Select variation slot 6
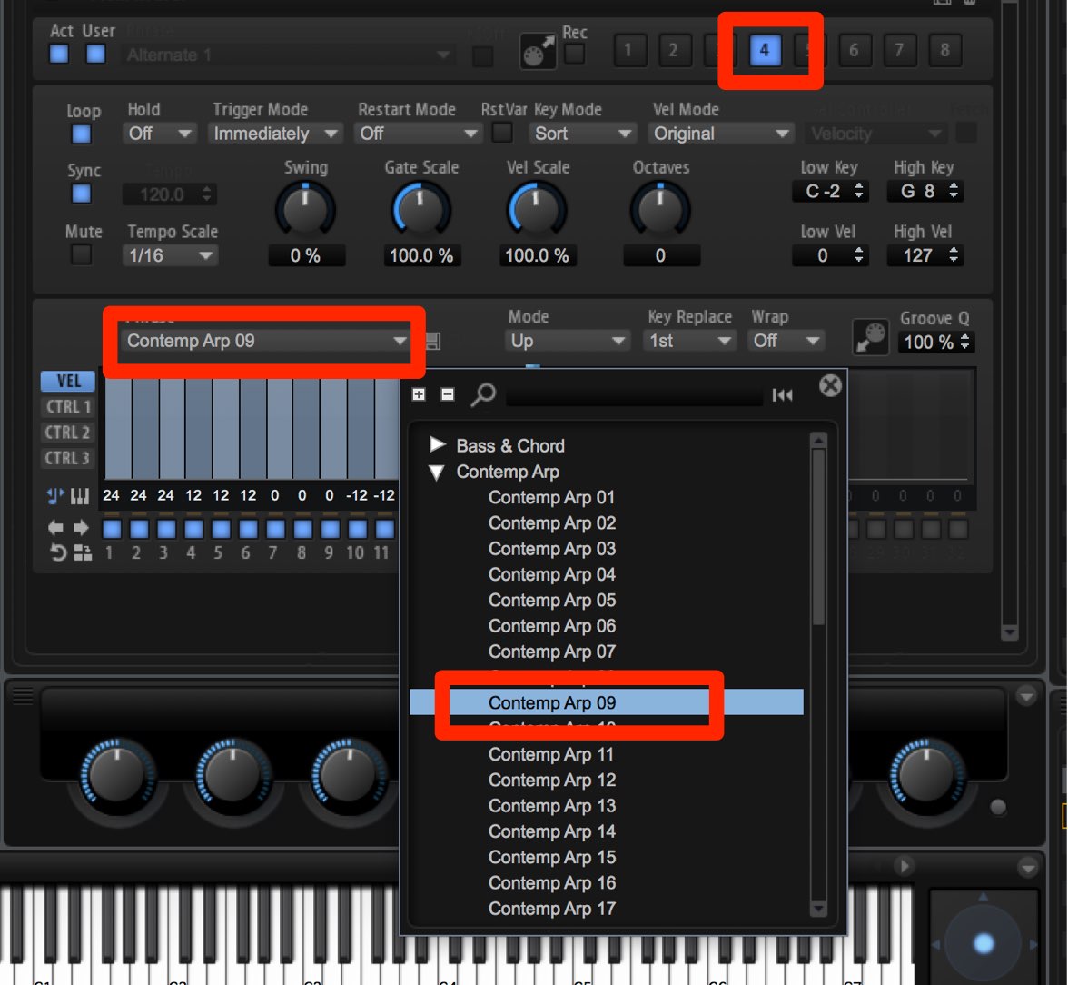 [854, 50]
